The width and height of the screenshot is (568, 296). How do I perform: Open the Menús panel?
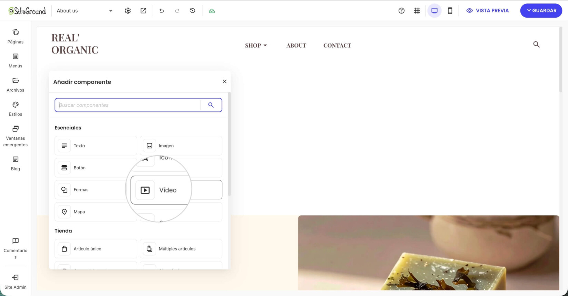(16, 61)
